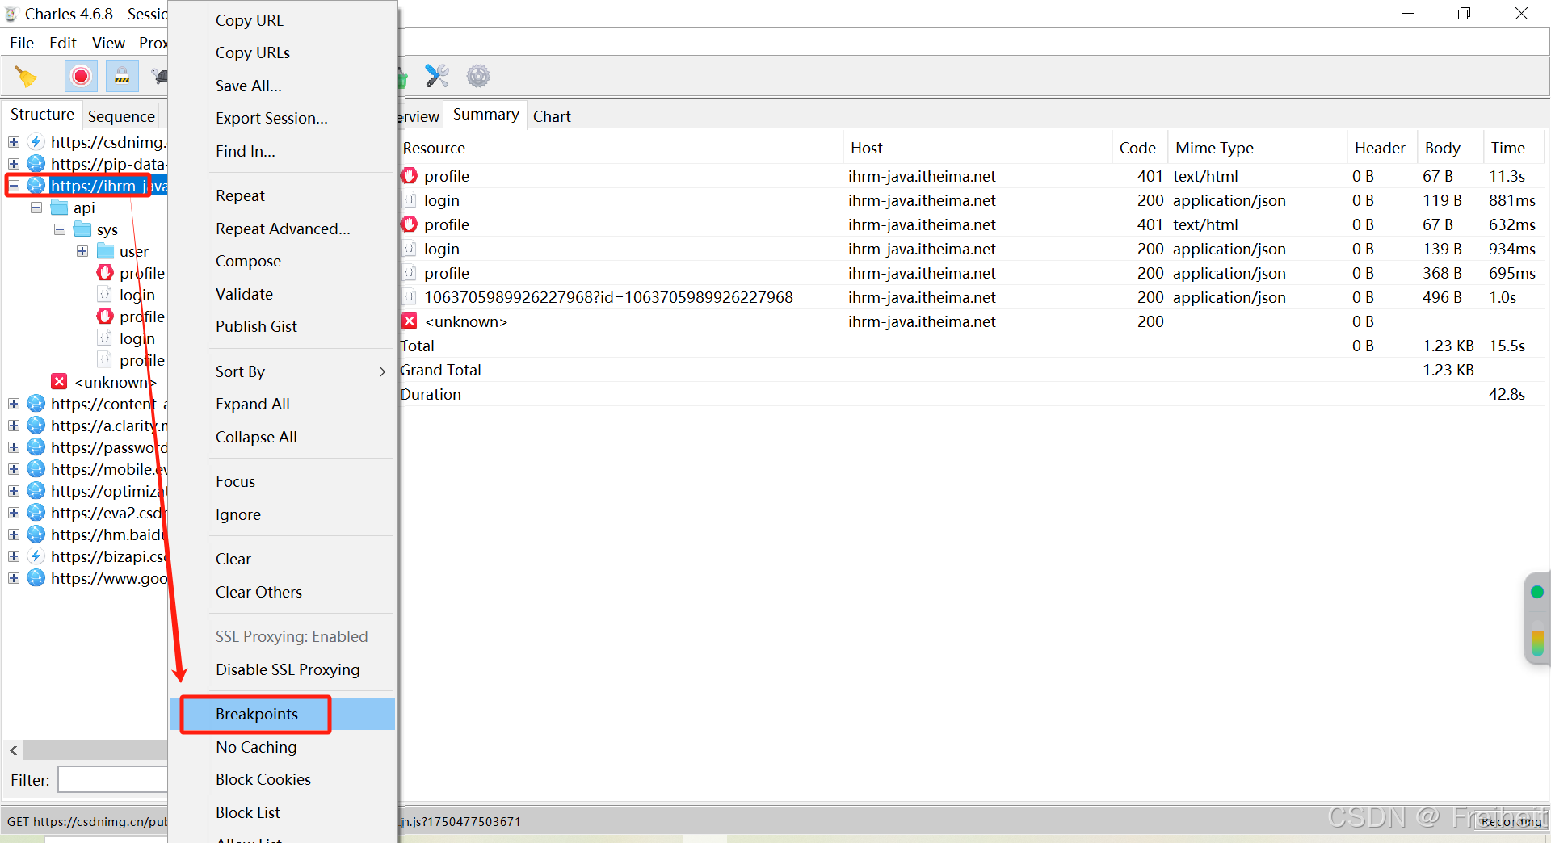Open the Chart tab
The width and height of the screenshot is (1551, 843).
552,116
